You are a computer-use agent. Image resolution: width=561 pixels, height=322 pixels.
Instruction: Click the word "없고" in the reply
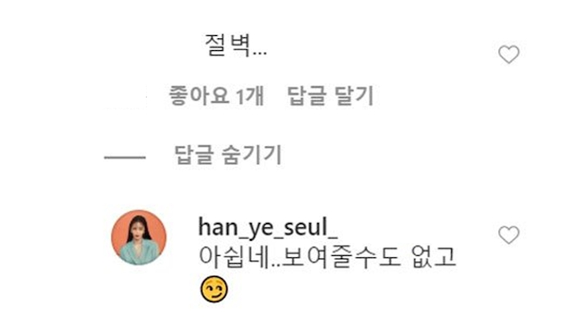[433, 257]
